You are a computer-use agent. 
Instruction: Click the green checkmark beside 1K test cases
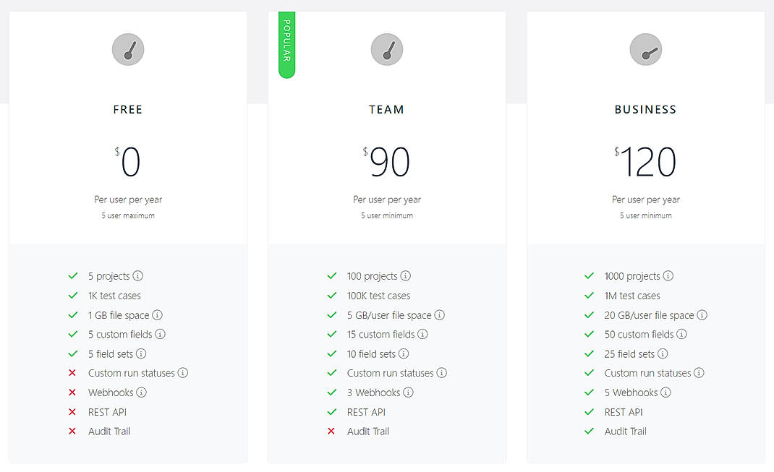pos(72,296)
